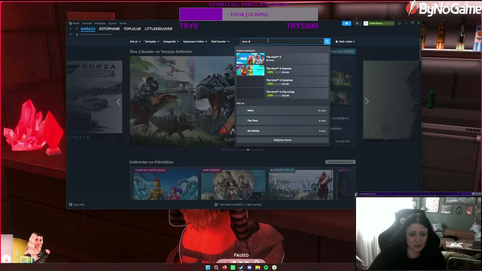Open the Görünüm menu
The image size is (482, 271).
click(87, 23)
